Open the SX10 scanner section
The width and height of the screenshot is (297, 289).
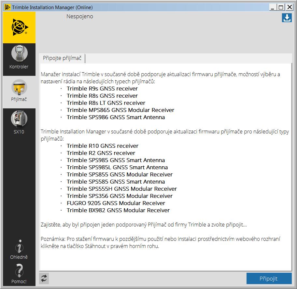point(19,125)
